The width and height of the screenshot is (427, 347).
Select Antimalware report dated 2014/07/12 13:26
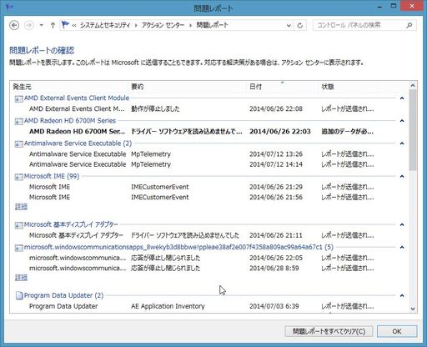[202, 154]
